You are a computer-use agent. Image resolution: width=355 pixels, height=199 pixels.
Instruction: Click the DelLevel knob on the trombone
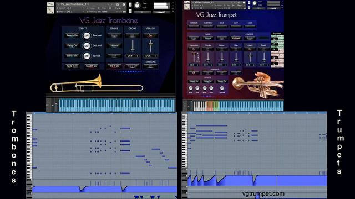tap(87, 46)
